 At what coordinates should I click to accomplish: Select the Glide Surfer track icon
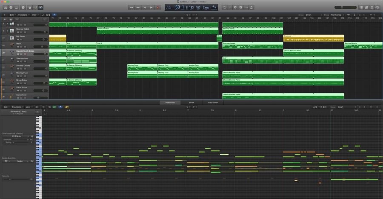coord(12,89)
